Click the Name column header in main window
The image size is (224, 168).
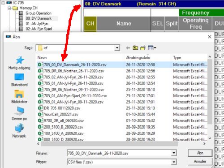tap(124, 23)
